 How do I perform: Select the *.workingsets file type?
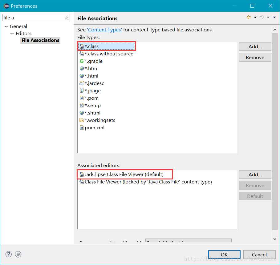click(x=97, y=120)
